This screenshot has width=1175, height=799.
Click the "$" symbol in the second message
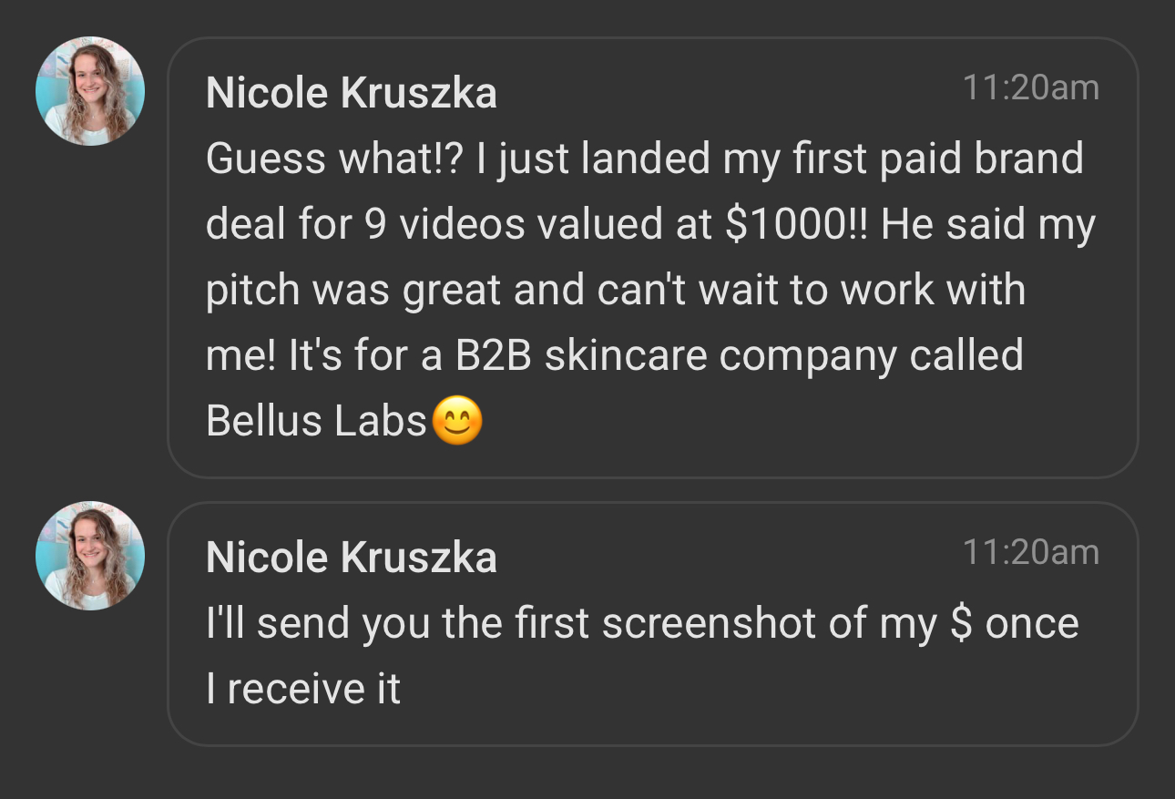tap(961, 624)
